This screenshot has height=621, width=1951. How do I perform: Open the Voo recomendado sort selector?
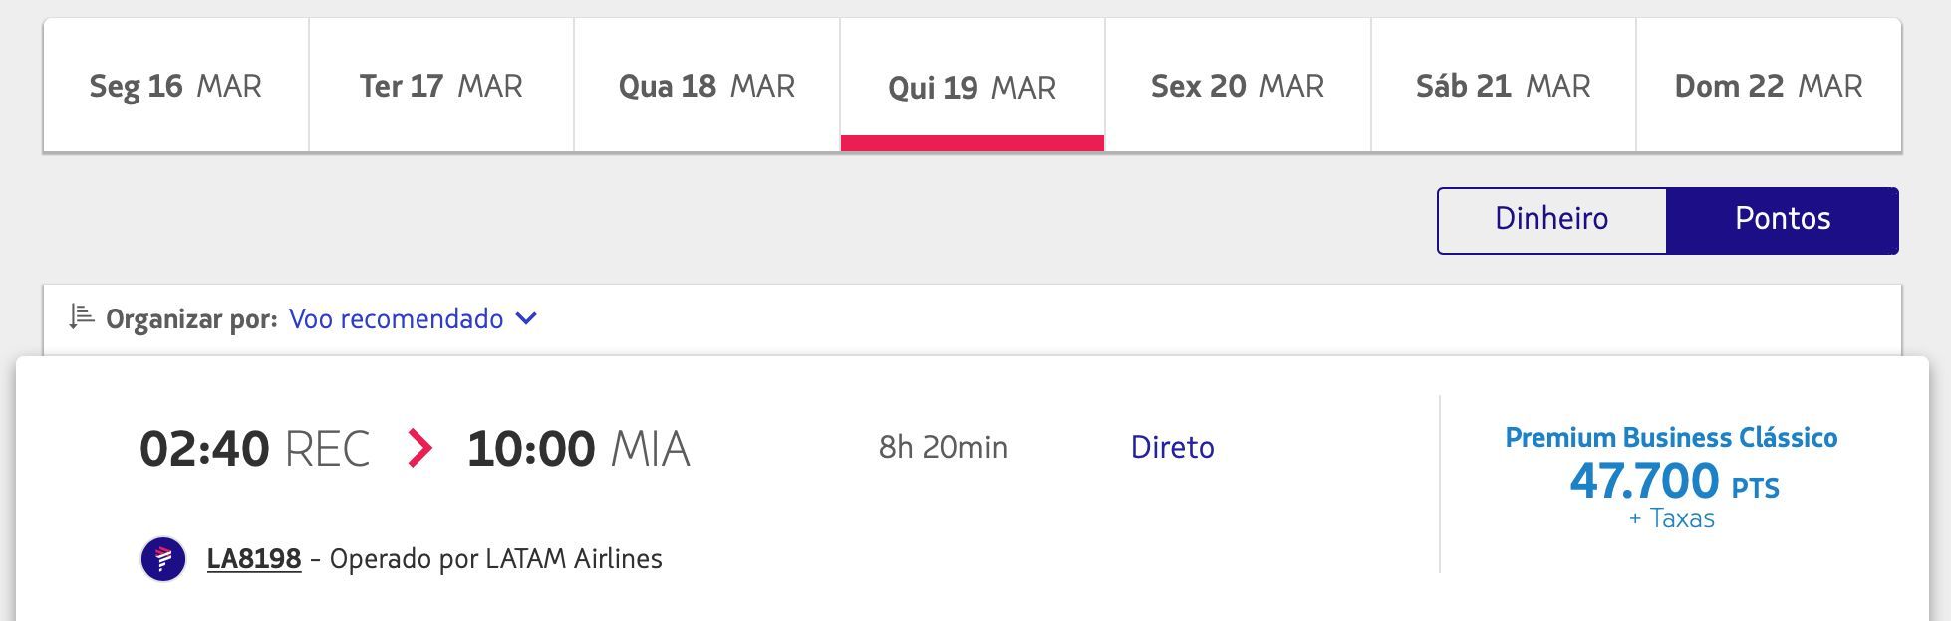pos(413,318)
